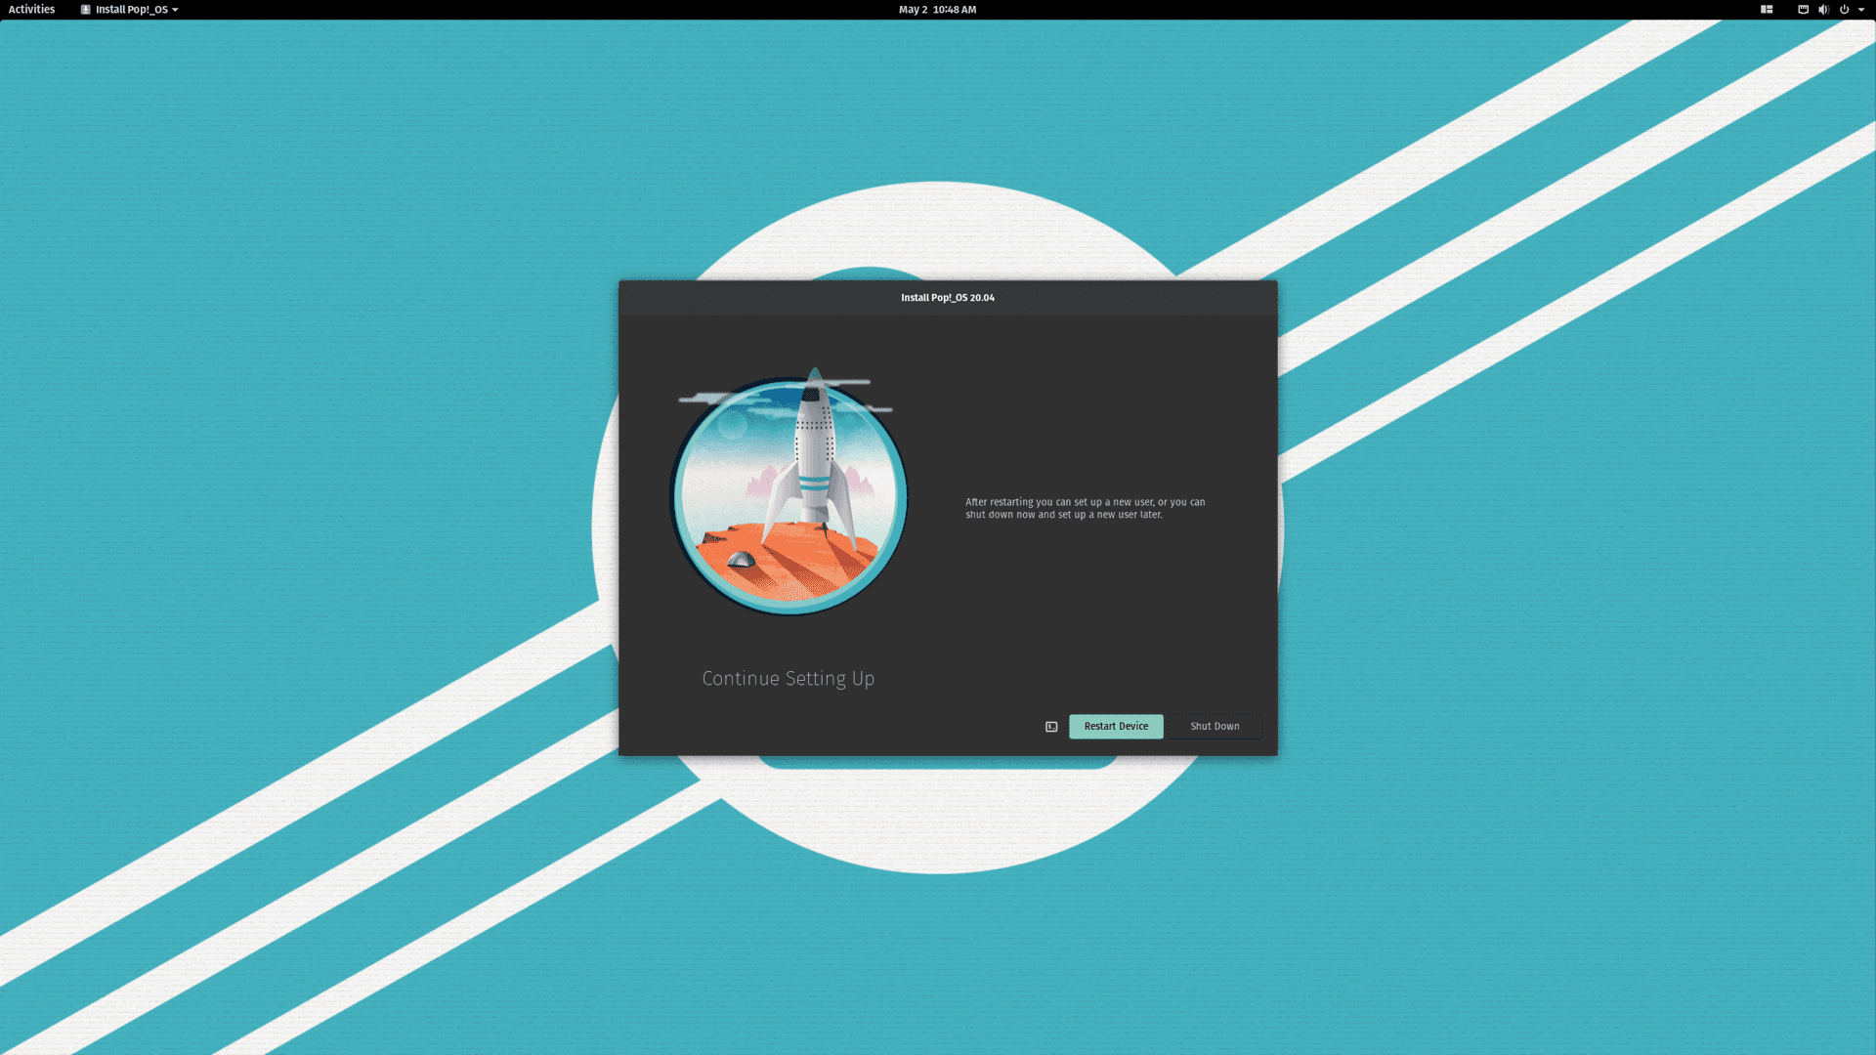
Task: Open the date and time calendar dropdown
Action: tap(937, 10)
